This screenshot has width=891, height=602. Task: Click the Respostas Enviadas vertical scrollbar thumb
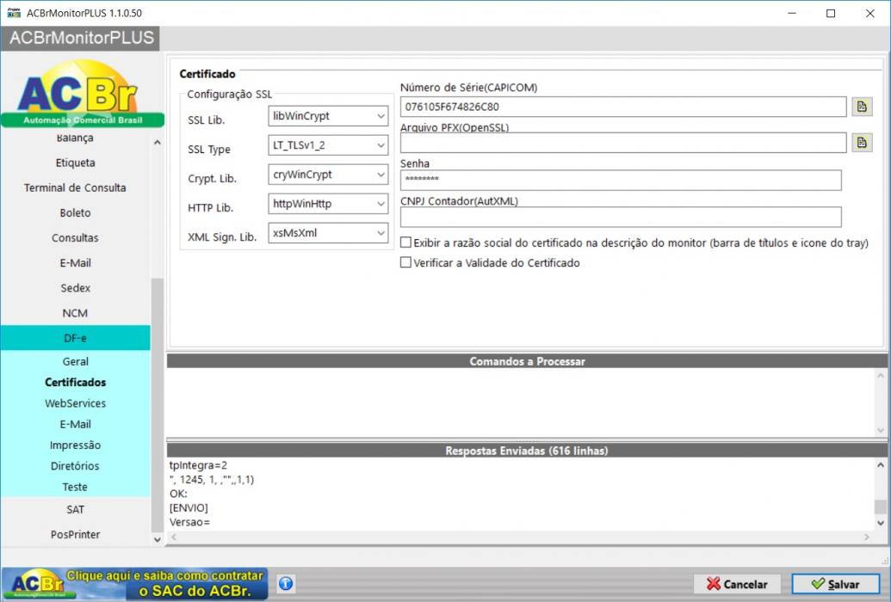click(x=880, y=507)
